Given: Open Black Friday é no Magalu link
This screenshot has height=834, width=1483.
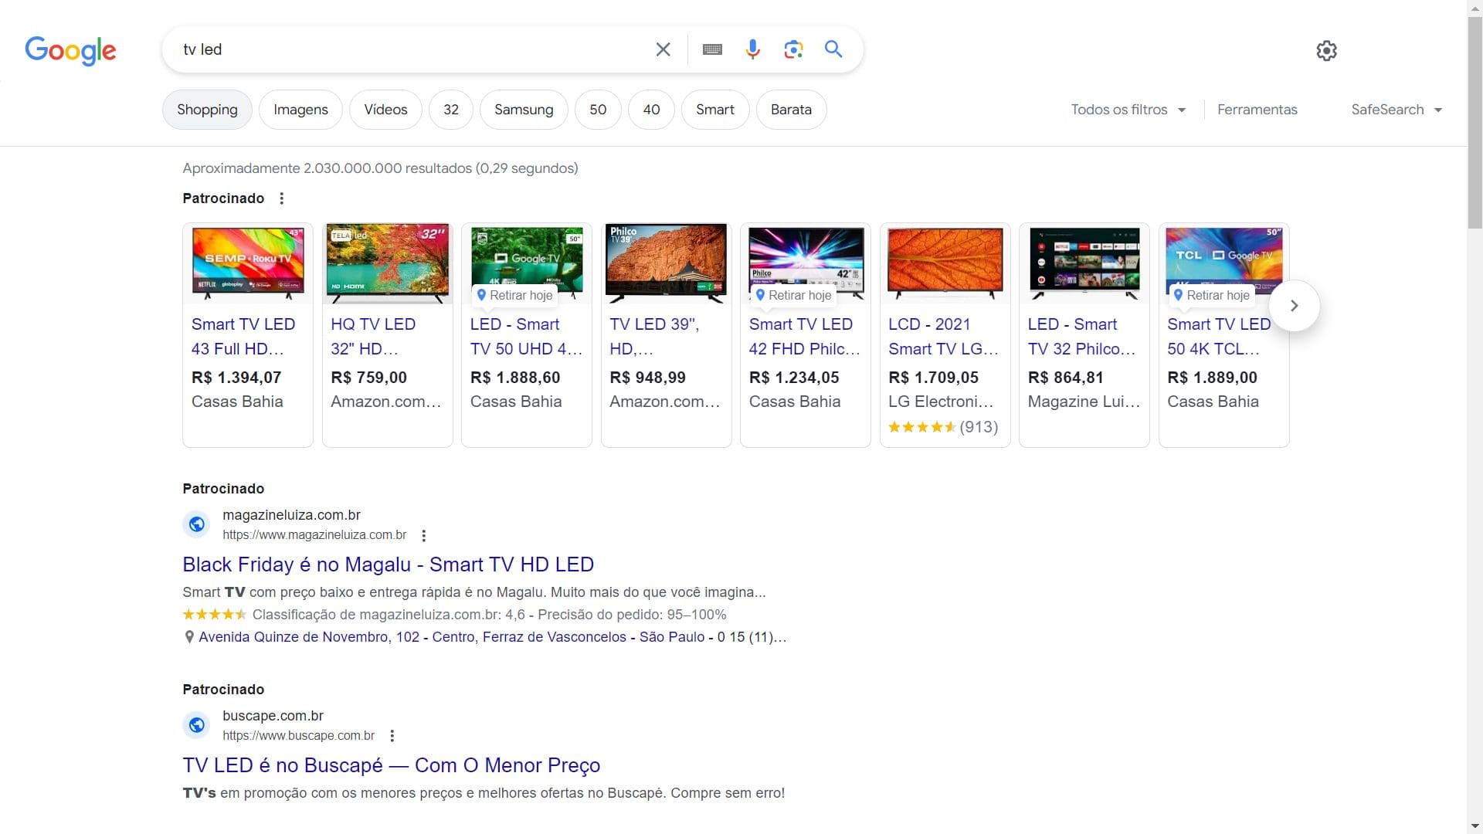Looking at the screenshot, I should pos(388,564).
